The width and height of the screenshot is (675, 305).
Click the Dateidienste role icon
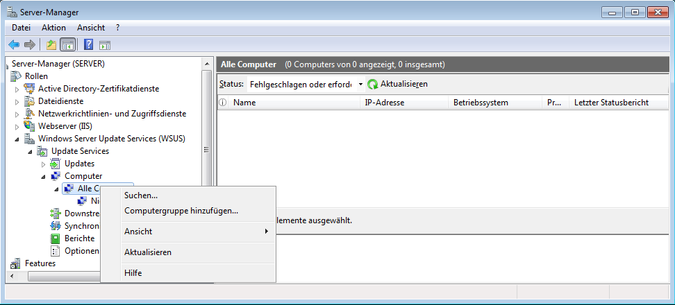[29, 101]
